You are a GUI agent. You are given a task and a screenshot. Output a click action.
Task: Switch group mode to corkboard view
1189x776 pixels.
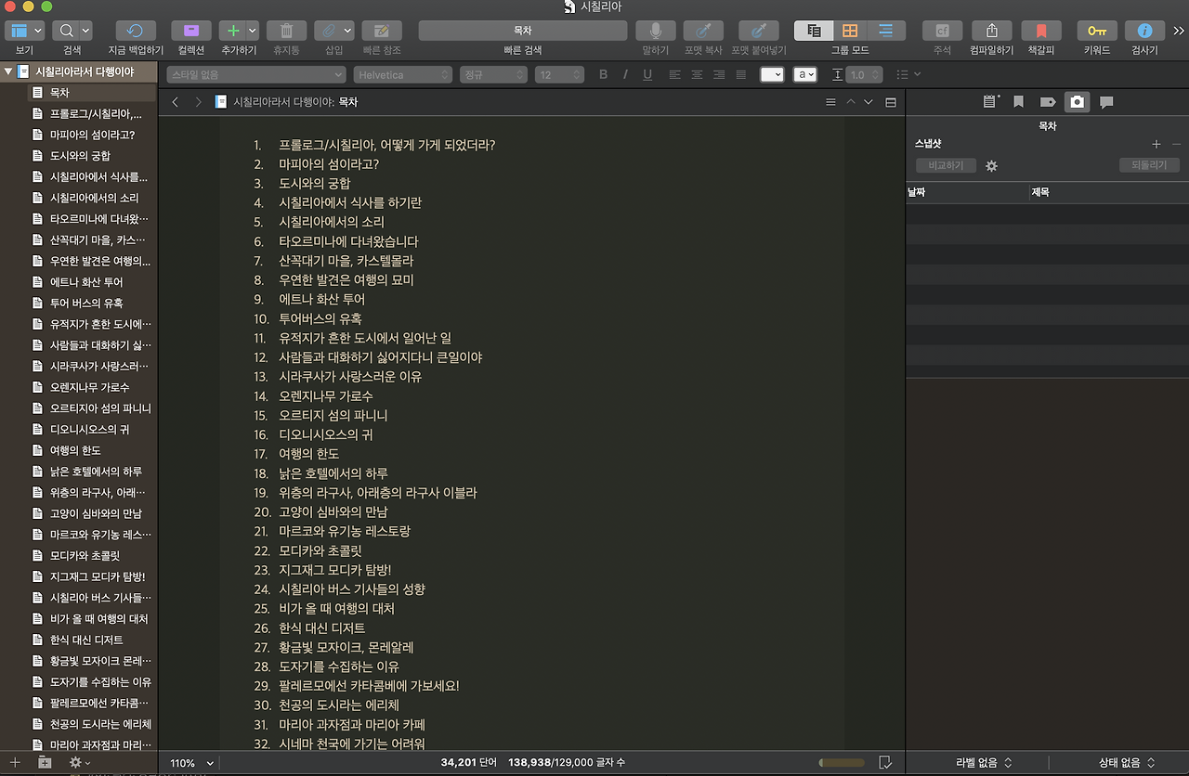pyautogui.click(x=848, y=29)
